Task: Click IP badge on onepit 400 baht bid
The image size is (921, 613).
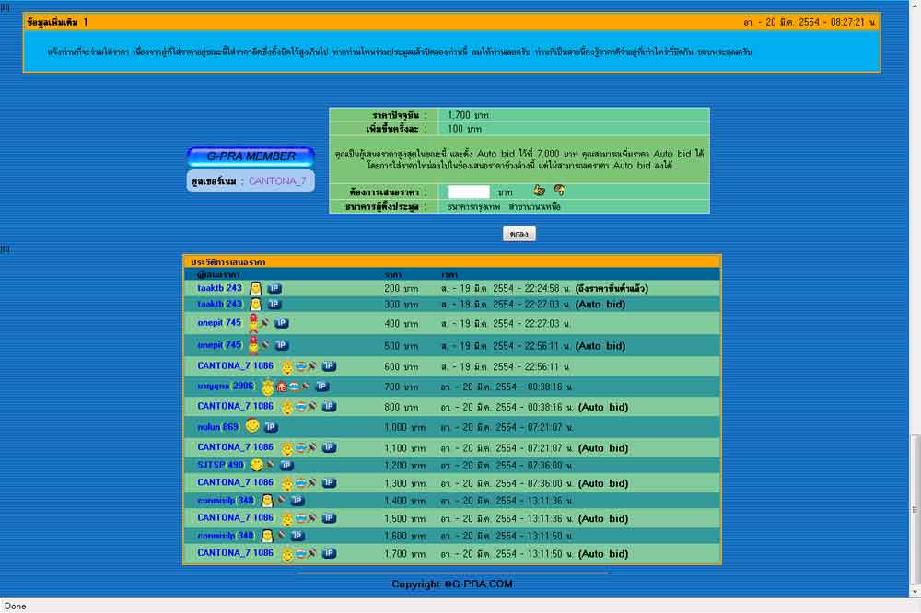Action: point(282,323)
